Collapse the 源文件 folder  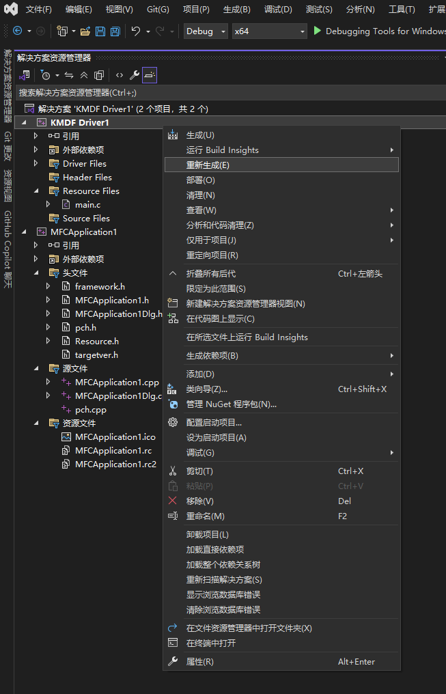pyautogui.click(x=36, y=369)
